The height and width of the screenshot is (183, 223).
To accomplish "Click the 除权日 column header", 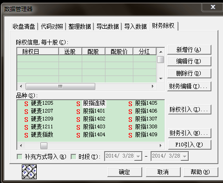I will (38, 51).
